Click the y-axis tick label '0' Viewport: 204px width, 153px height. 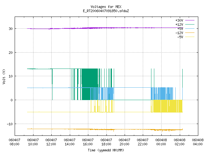12,100
